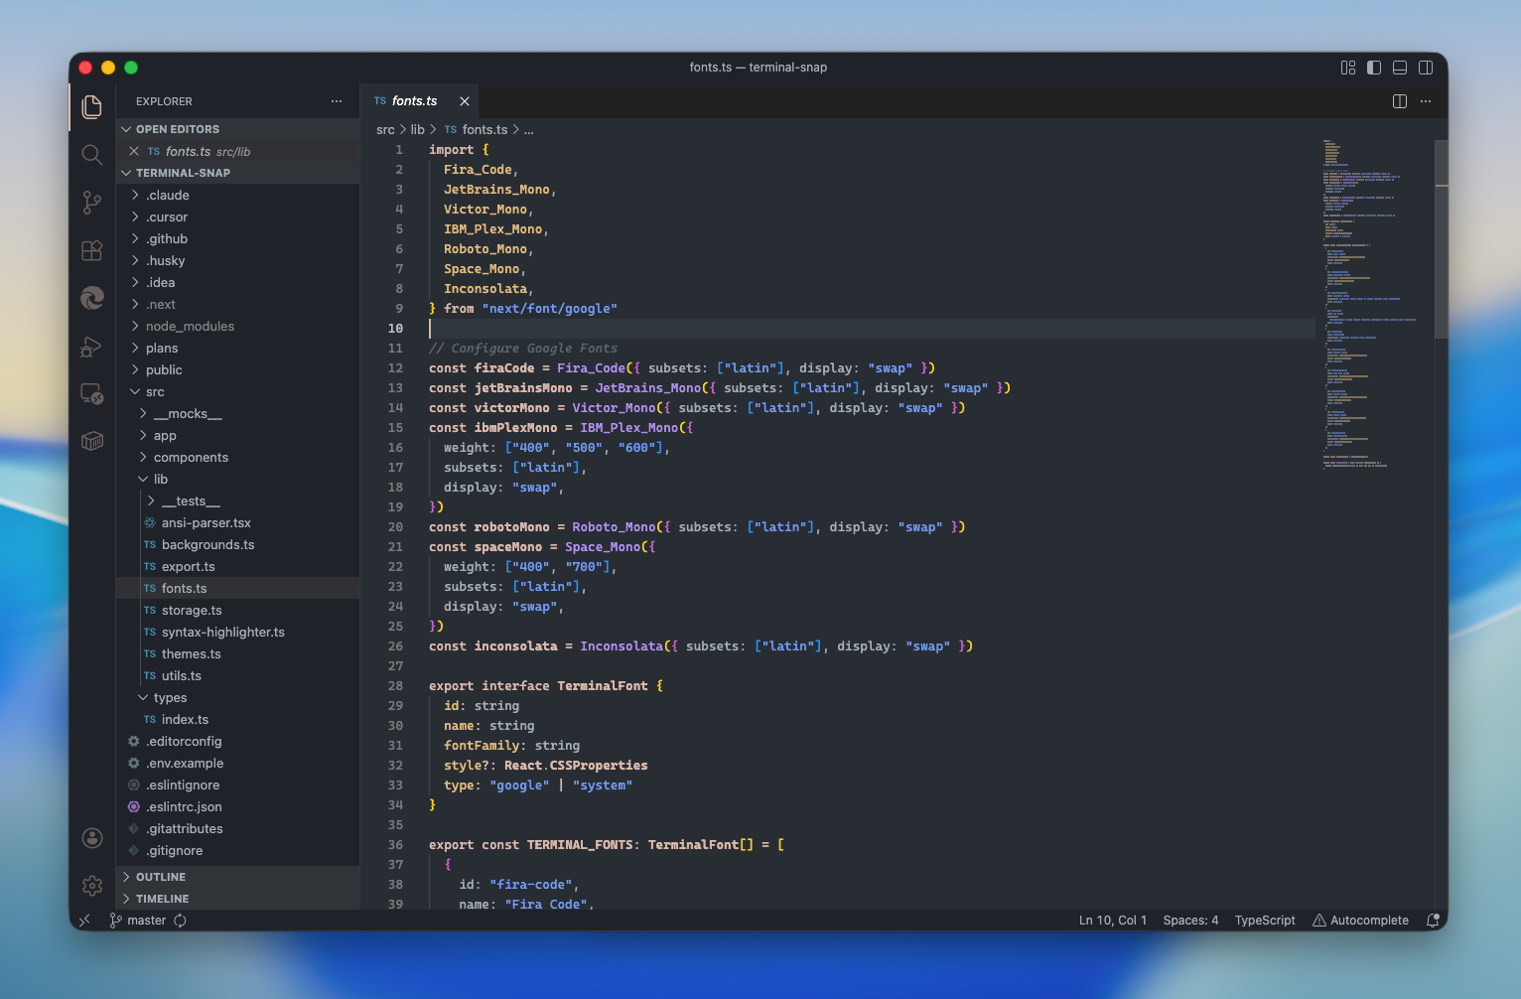The width and height of the screenshot is (1521, 999).
Task: Collapse the src folder
Action: [x=237, y=392]
